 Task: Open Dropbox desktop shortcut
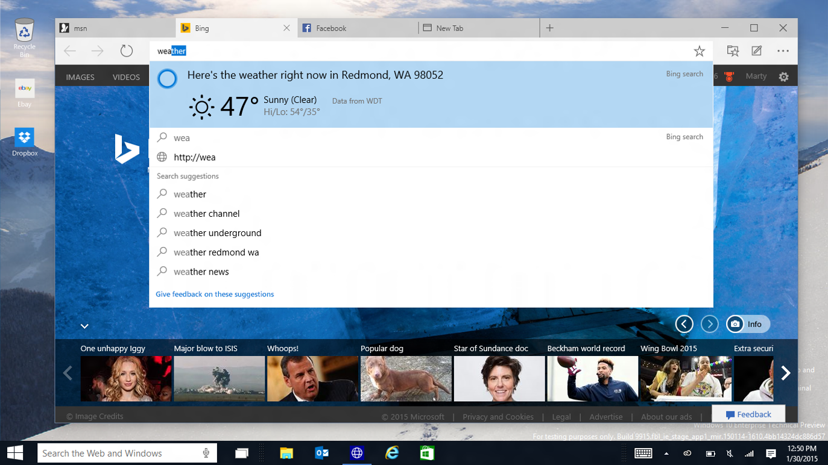[x=25, y=142]
